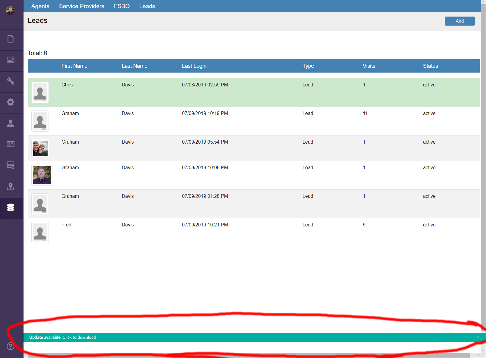486x358 pixels.
Task: Open the gear settings sidebar icon
Action: click(11, 102)
